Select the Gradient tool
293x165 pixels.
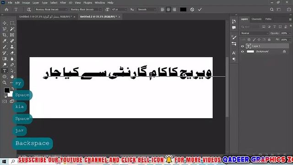tap(5, 59)
